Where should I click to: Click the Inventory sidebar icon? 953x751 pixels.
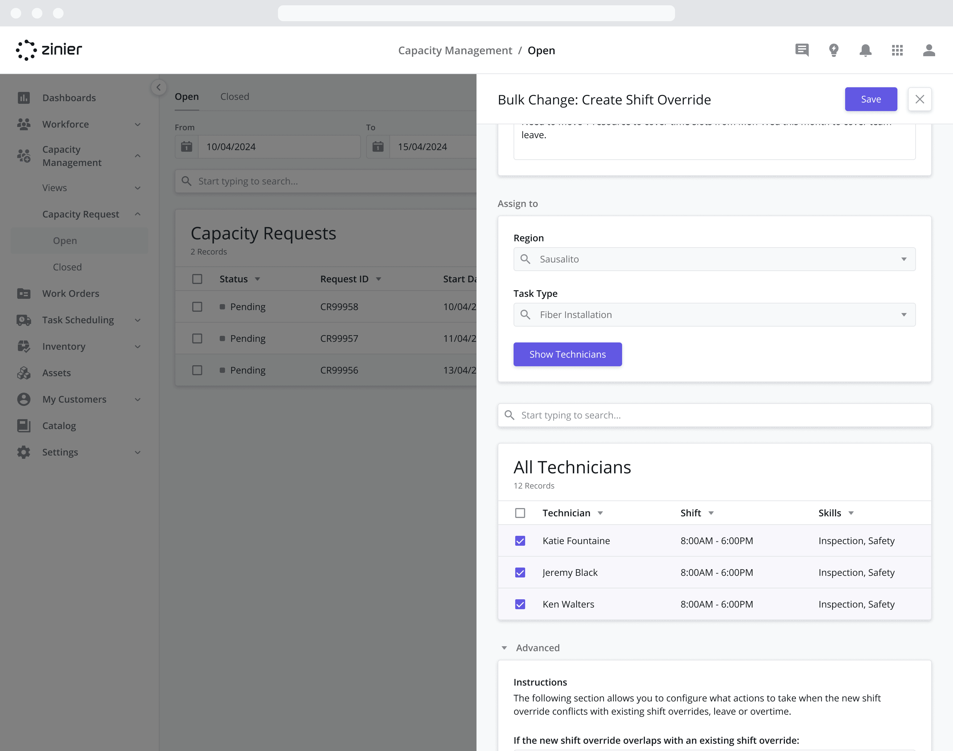pyautogui.click(x=24, y=346)
